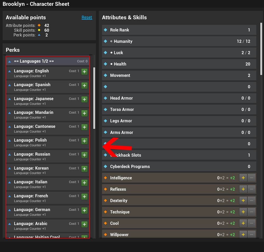Click the Perks list scrollbar
264x252 pixels.
[x=94, y=98]
